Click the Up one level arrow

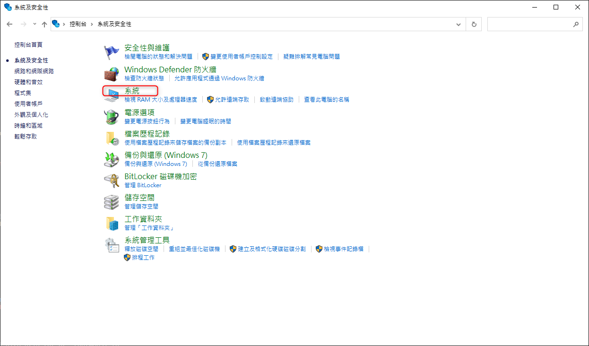point(44,24)
